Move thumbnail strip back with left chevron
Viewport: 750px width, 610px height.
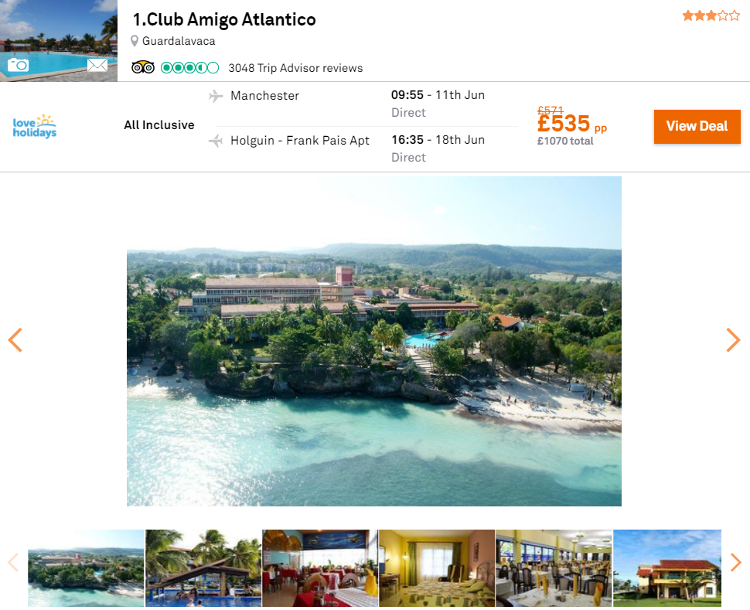pyautogui.click(x=13, y=562)
